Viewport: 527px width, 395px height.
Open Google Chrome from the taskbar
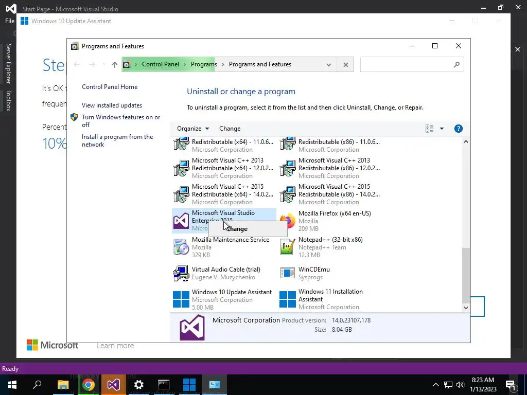[x=88, y=385]
